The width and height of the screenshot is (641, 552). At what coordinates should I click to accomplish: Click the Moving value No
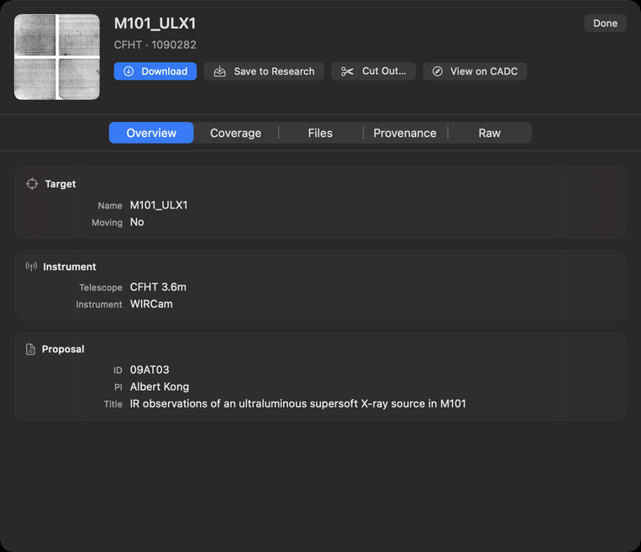tap(137, 222)
